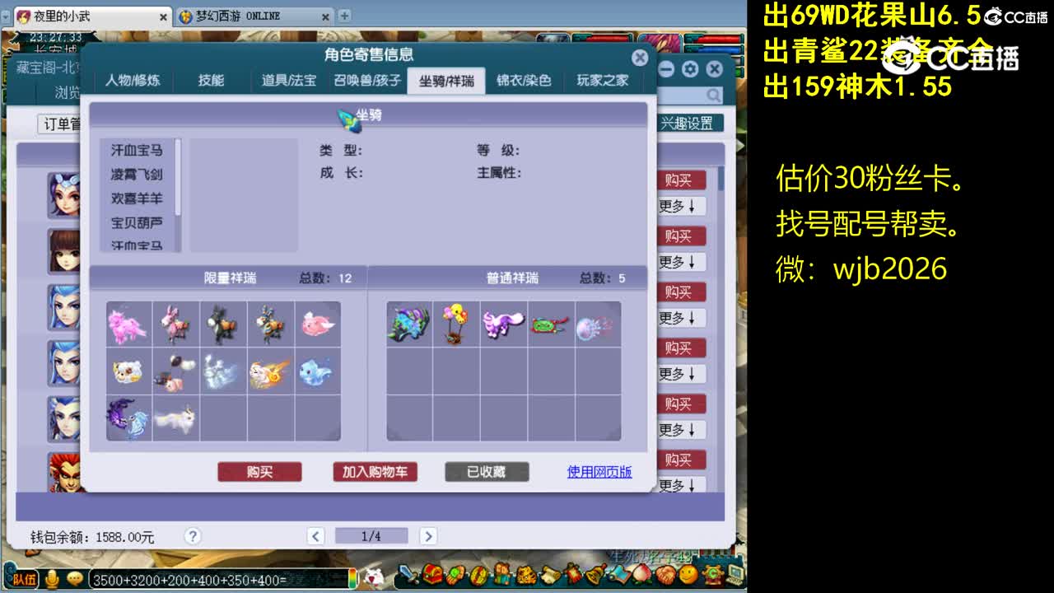Open the 召唤兽/孩子 tab

click(x=367, y=81)
